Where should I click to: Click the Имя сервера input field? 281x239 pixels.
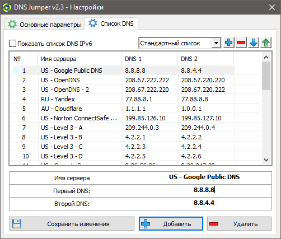[204, 177]
